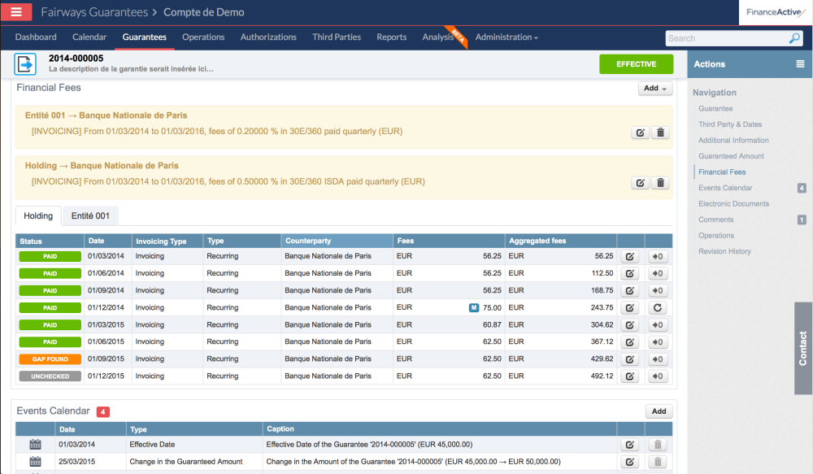Open the Actions panel list icon
Image resolution: width=813 pixels, height=474 pixels.
(x=800, y=64)
